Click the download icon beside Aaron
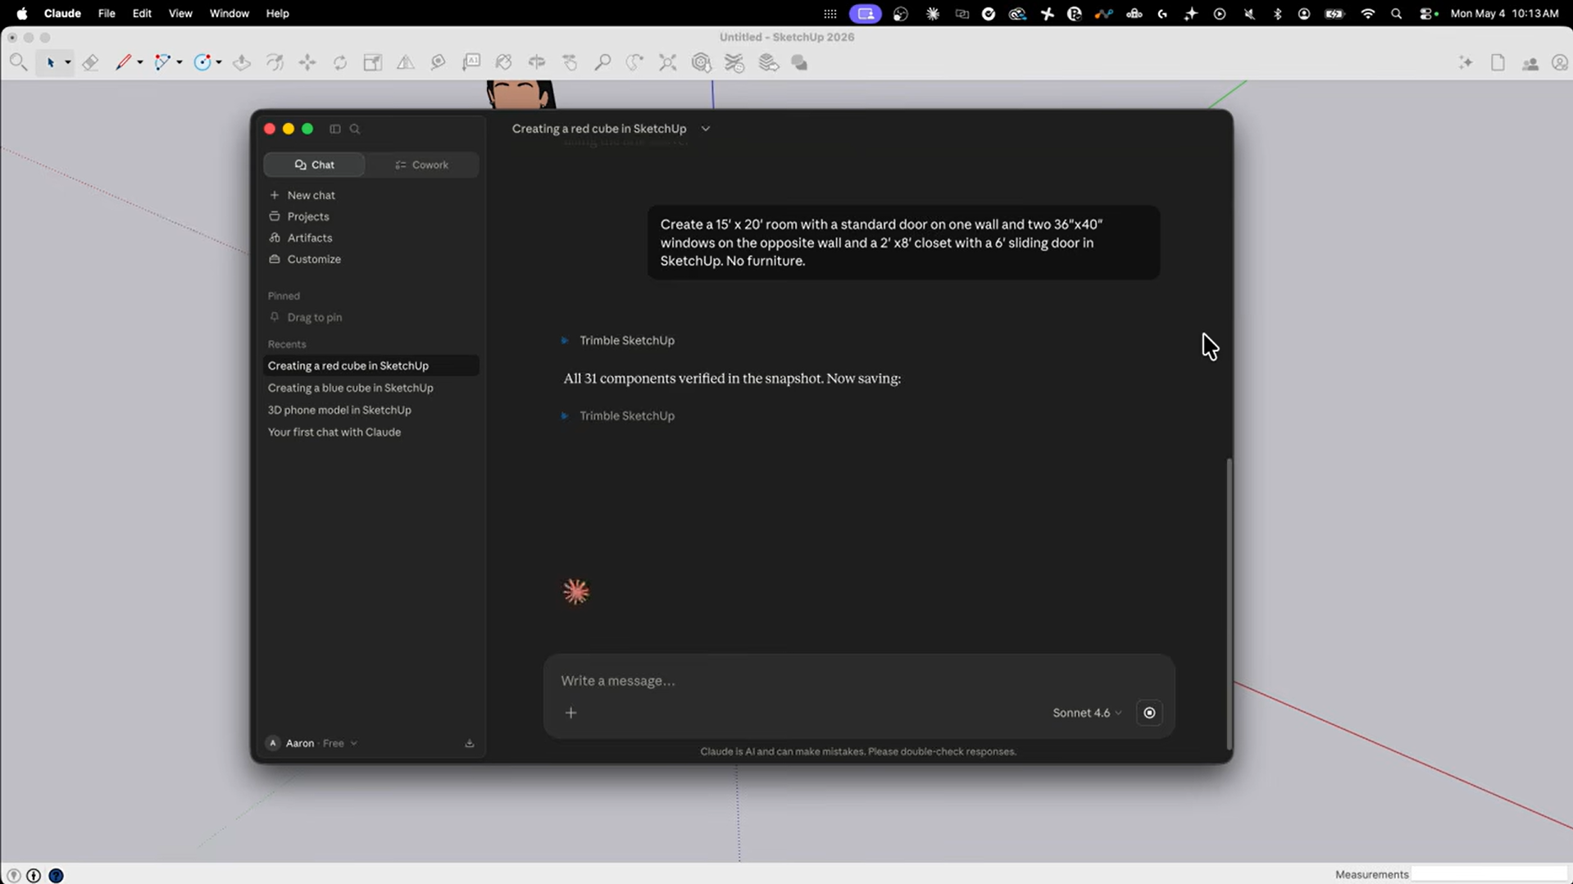 [470, 743]
